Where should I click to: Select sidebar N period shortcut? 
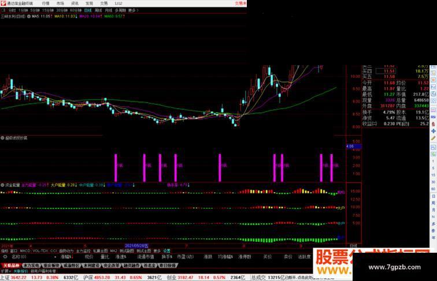[433, 217]
